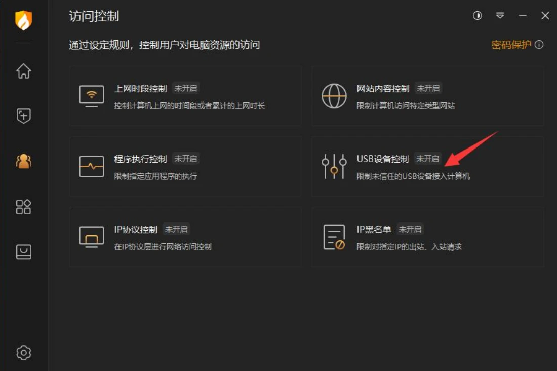Toggle 未开启 status of USB设备控制
The height and width of the screenshot is (371, 557).
click(428, 159)
